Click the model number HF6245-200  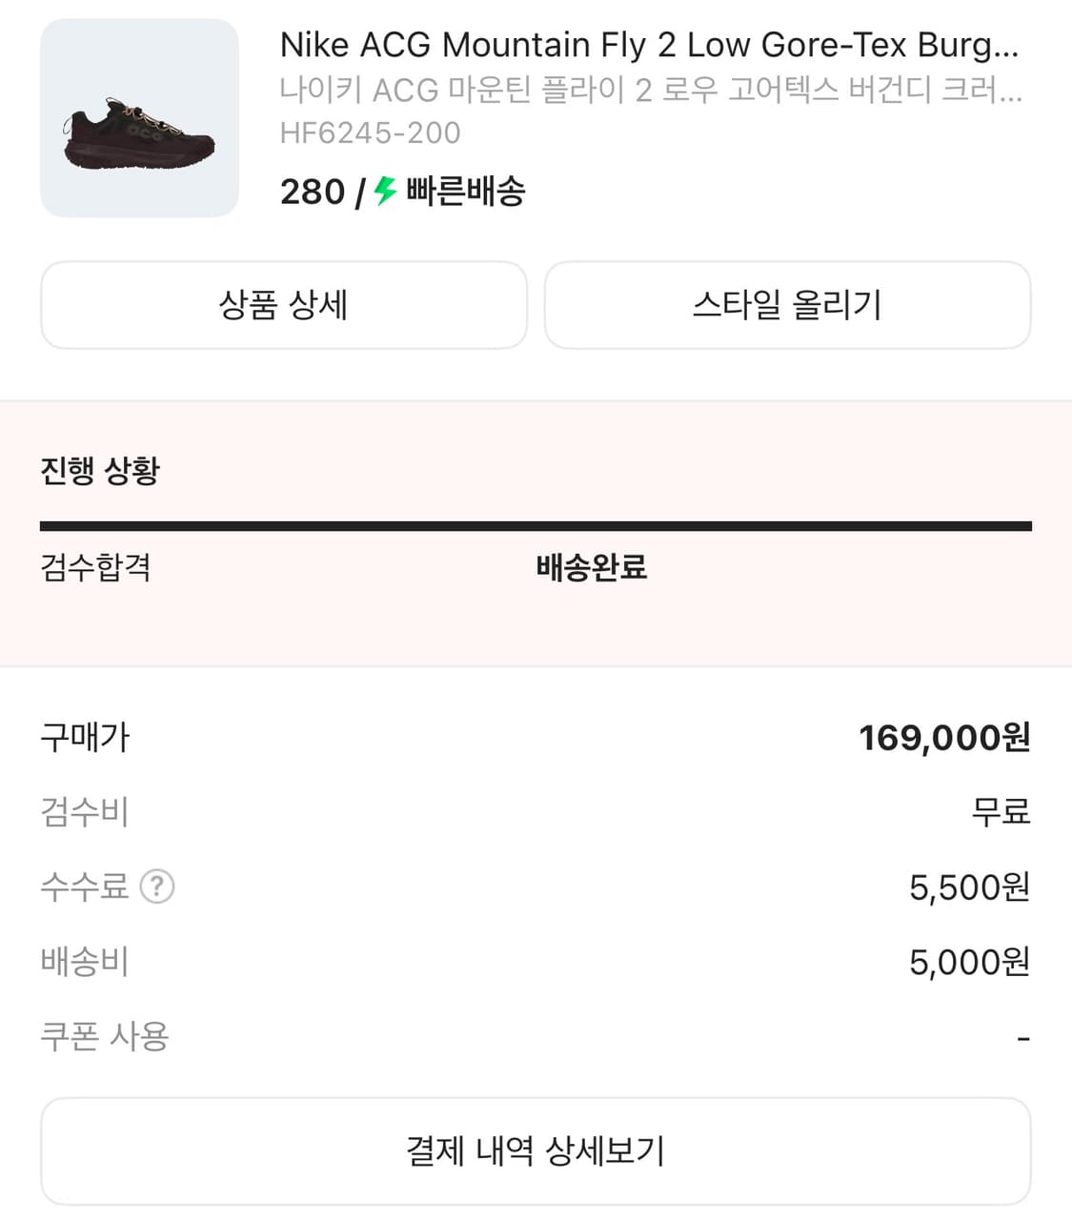tap(370, 132)
